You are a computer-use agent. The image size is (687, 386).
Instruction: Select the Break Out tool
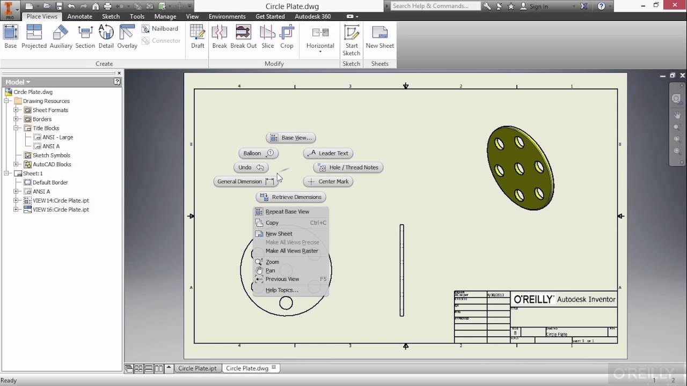tap(243, 36)
